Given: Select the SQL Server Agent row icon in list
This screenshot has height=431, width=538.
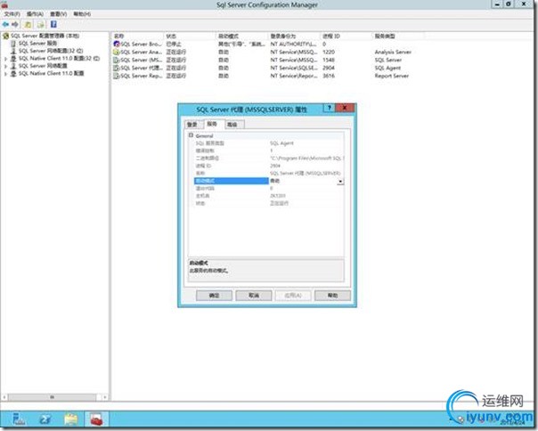Looking at the screenshot, I should click(117, 68).
